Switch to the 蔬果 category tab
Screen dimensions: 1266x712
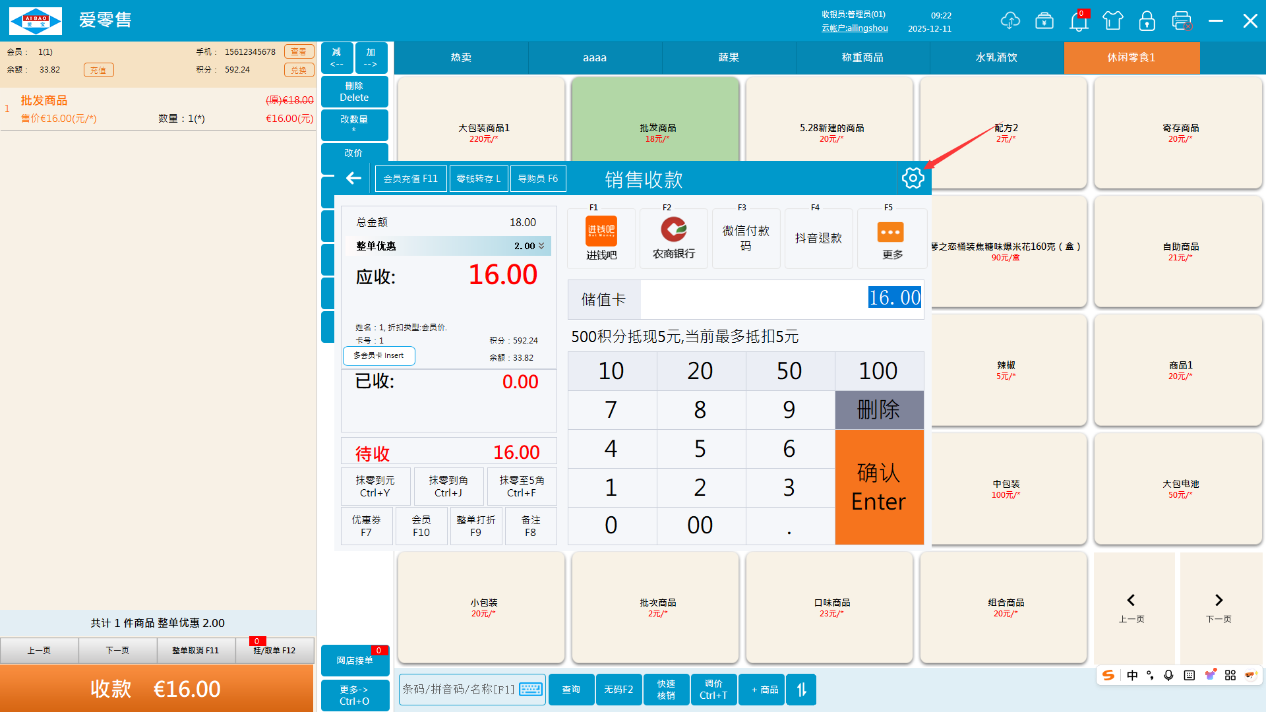[729, 58]
